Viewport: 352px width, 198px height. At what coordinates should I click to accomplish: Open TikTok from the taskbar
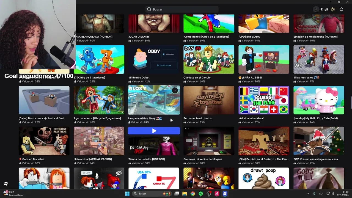tap(217, 194)
